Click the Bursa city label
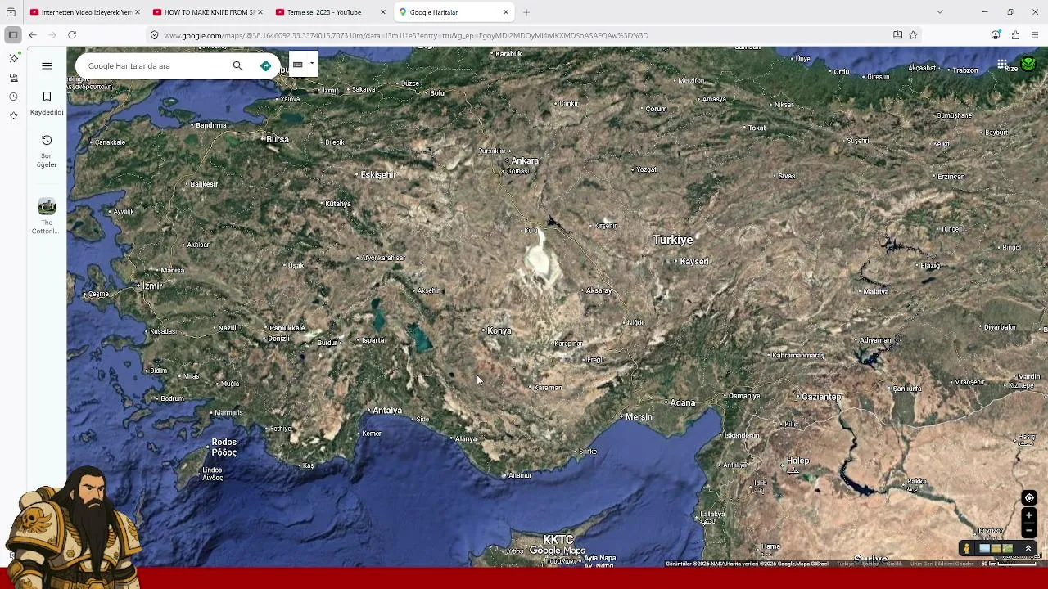This screenshot has height=589, width=1048. [x=278, y=139]
